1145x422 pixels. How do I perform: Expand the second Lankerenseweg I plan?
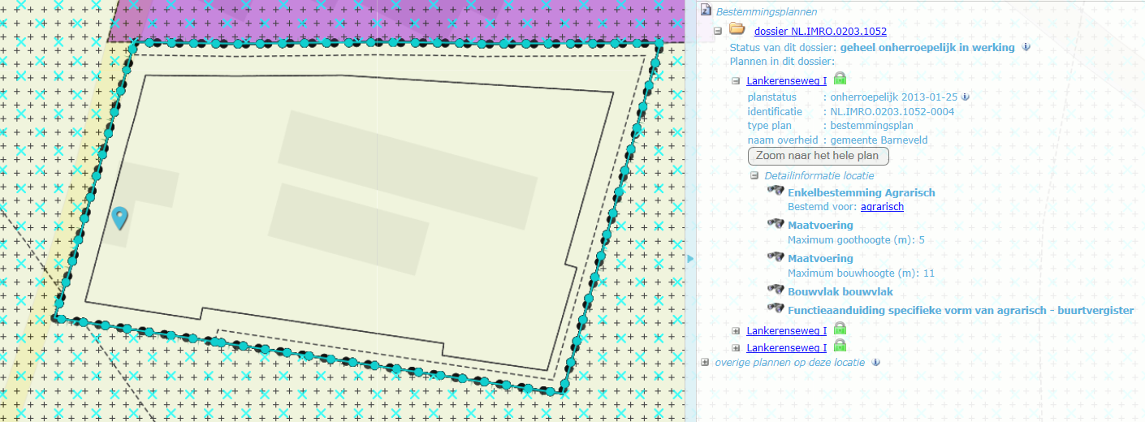pyautogui.click(x=736, y=330)
